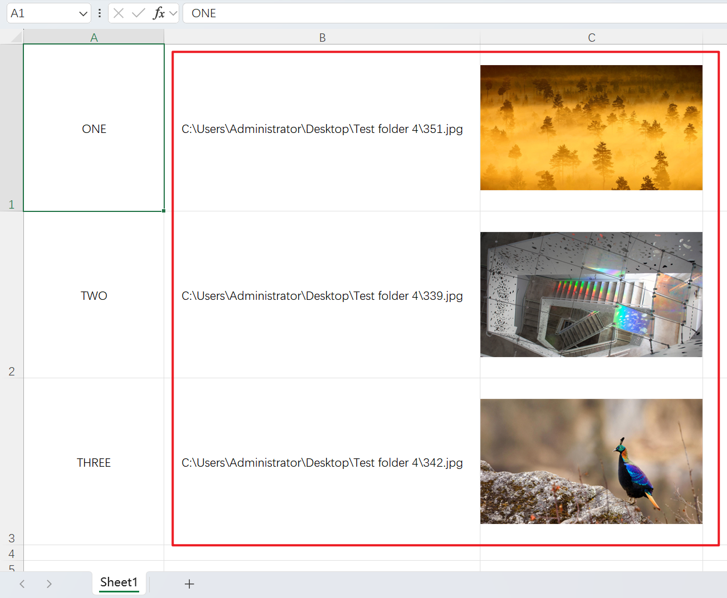This screenshot has width=727, height=598.
Task: Click the vertical dots icon next to Name Box
Action: point(99,13)
